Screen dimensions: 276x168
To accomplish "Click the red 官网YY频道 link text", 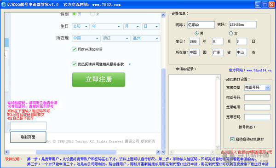I will coord(247,152).
